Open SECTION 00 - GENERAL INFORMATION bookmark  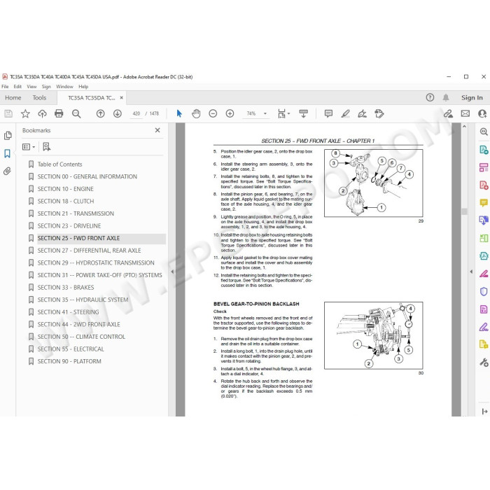coord(87,176)
